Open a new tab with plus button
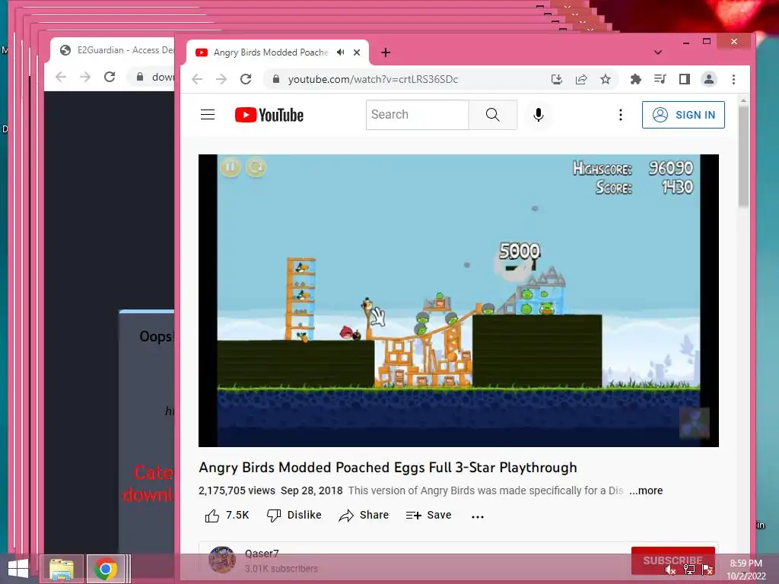The image size is (779, 584). click(386, 52)
